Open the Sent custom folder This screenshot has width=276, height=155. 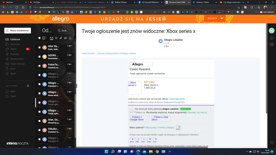pyautogui.click(x=12, y=92)
